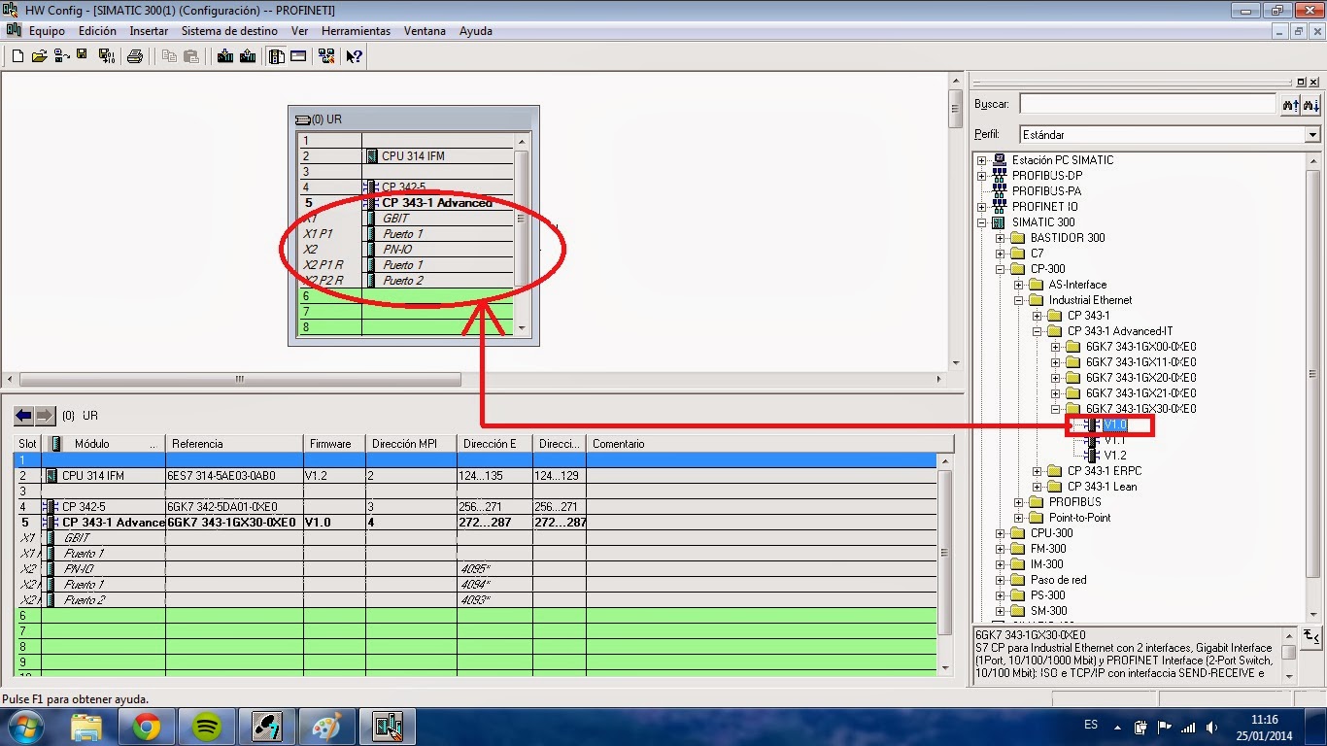The height and width of the screenshot is (746, 1327).
Task: Open the address overview toolbar icon
Action: coord(298,56)
